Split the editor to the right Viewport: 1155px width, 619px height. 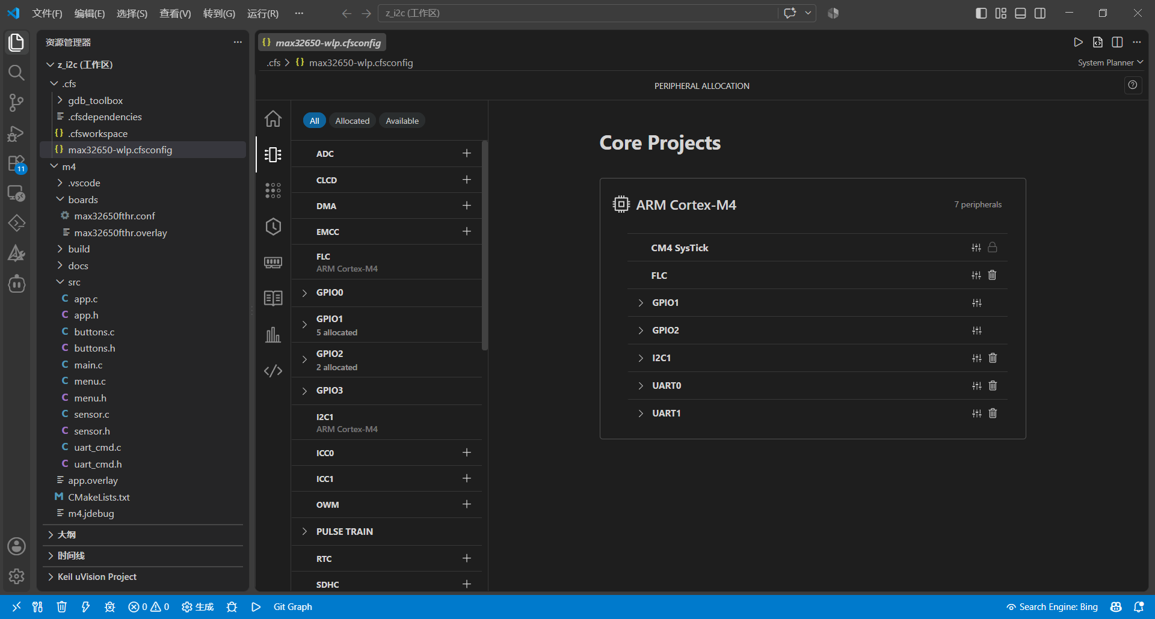tap(1117, 42)
